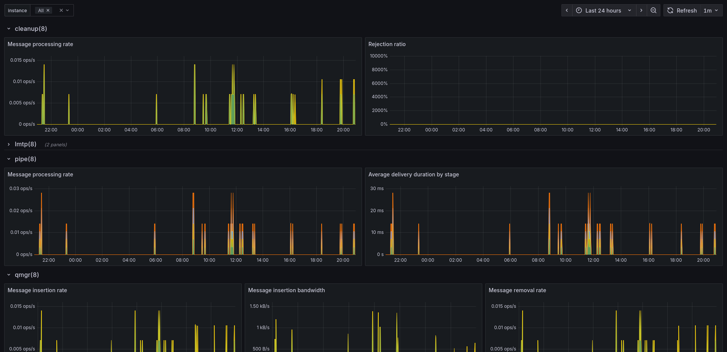
Task: Click the Message insertion rate panel title
Action: coord(37,290)
